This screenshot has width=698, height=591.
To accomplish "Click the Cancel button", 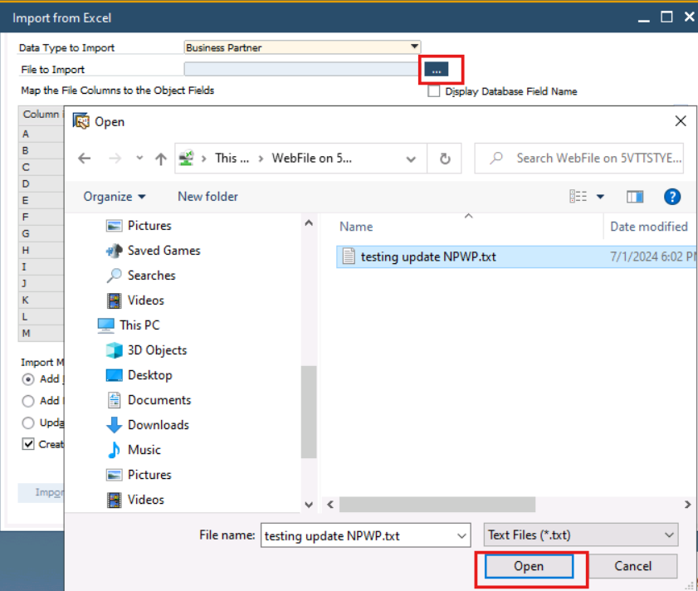I will (632, 566).
